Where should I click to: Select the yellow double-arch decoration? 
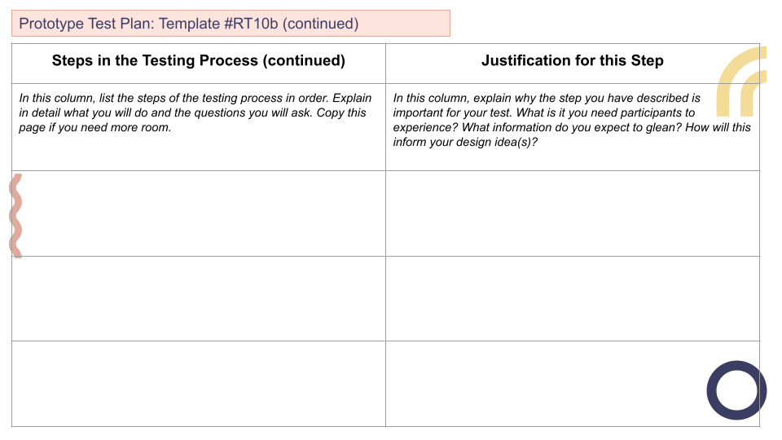point(741,81)
